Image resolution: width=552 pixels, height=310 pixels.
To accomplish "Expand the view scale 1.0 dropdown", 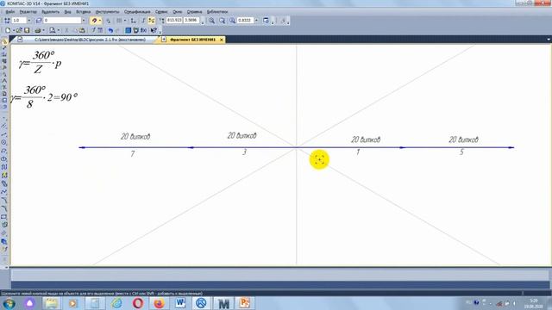I will point(28,21).
